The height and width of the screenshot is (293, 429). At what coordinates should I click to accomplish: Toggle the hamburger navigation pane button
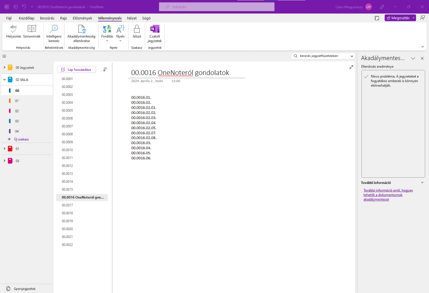pyautogui.click(x=4, y=56)
